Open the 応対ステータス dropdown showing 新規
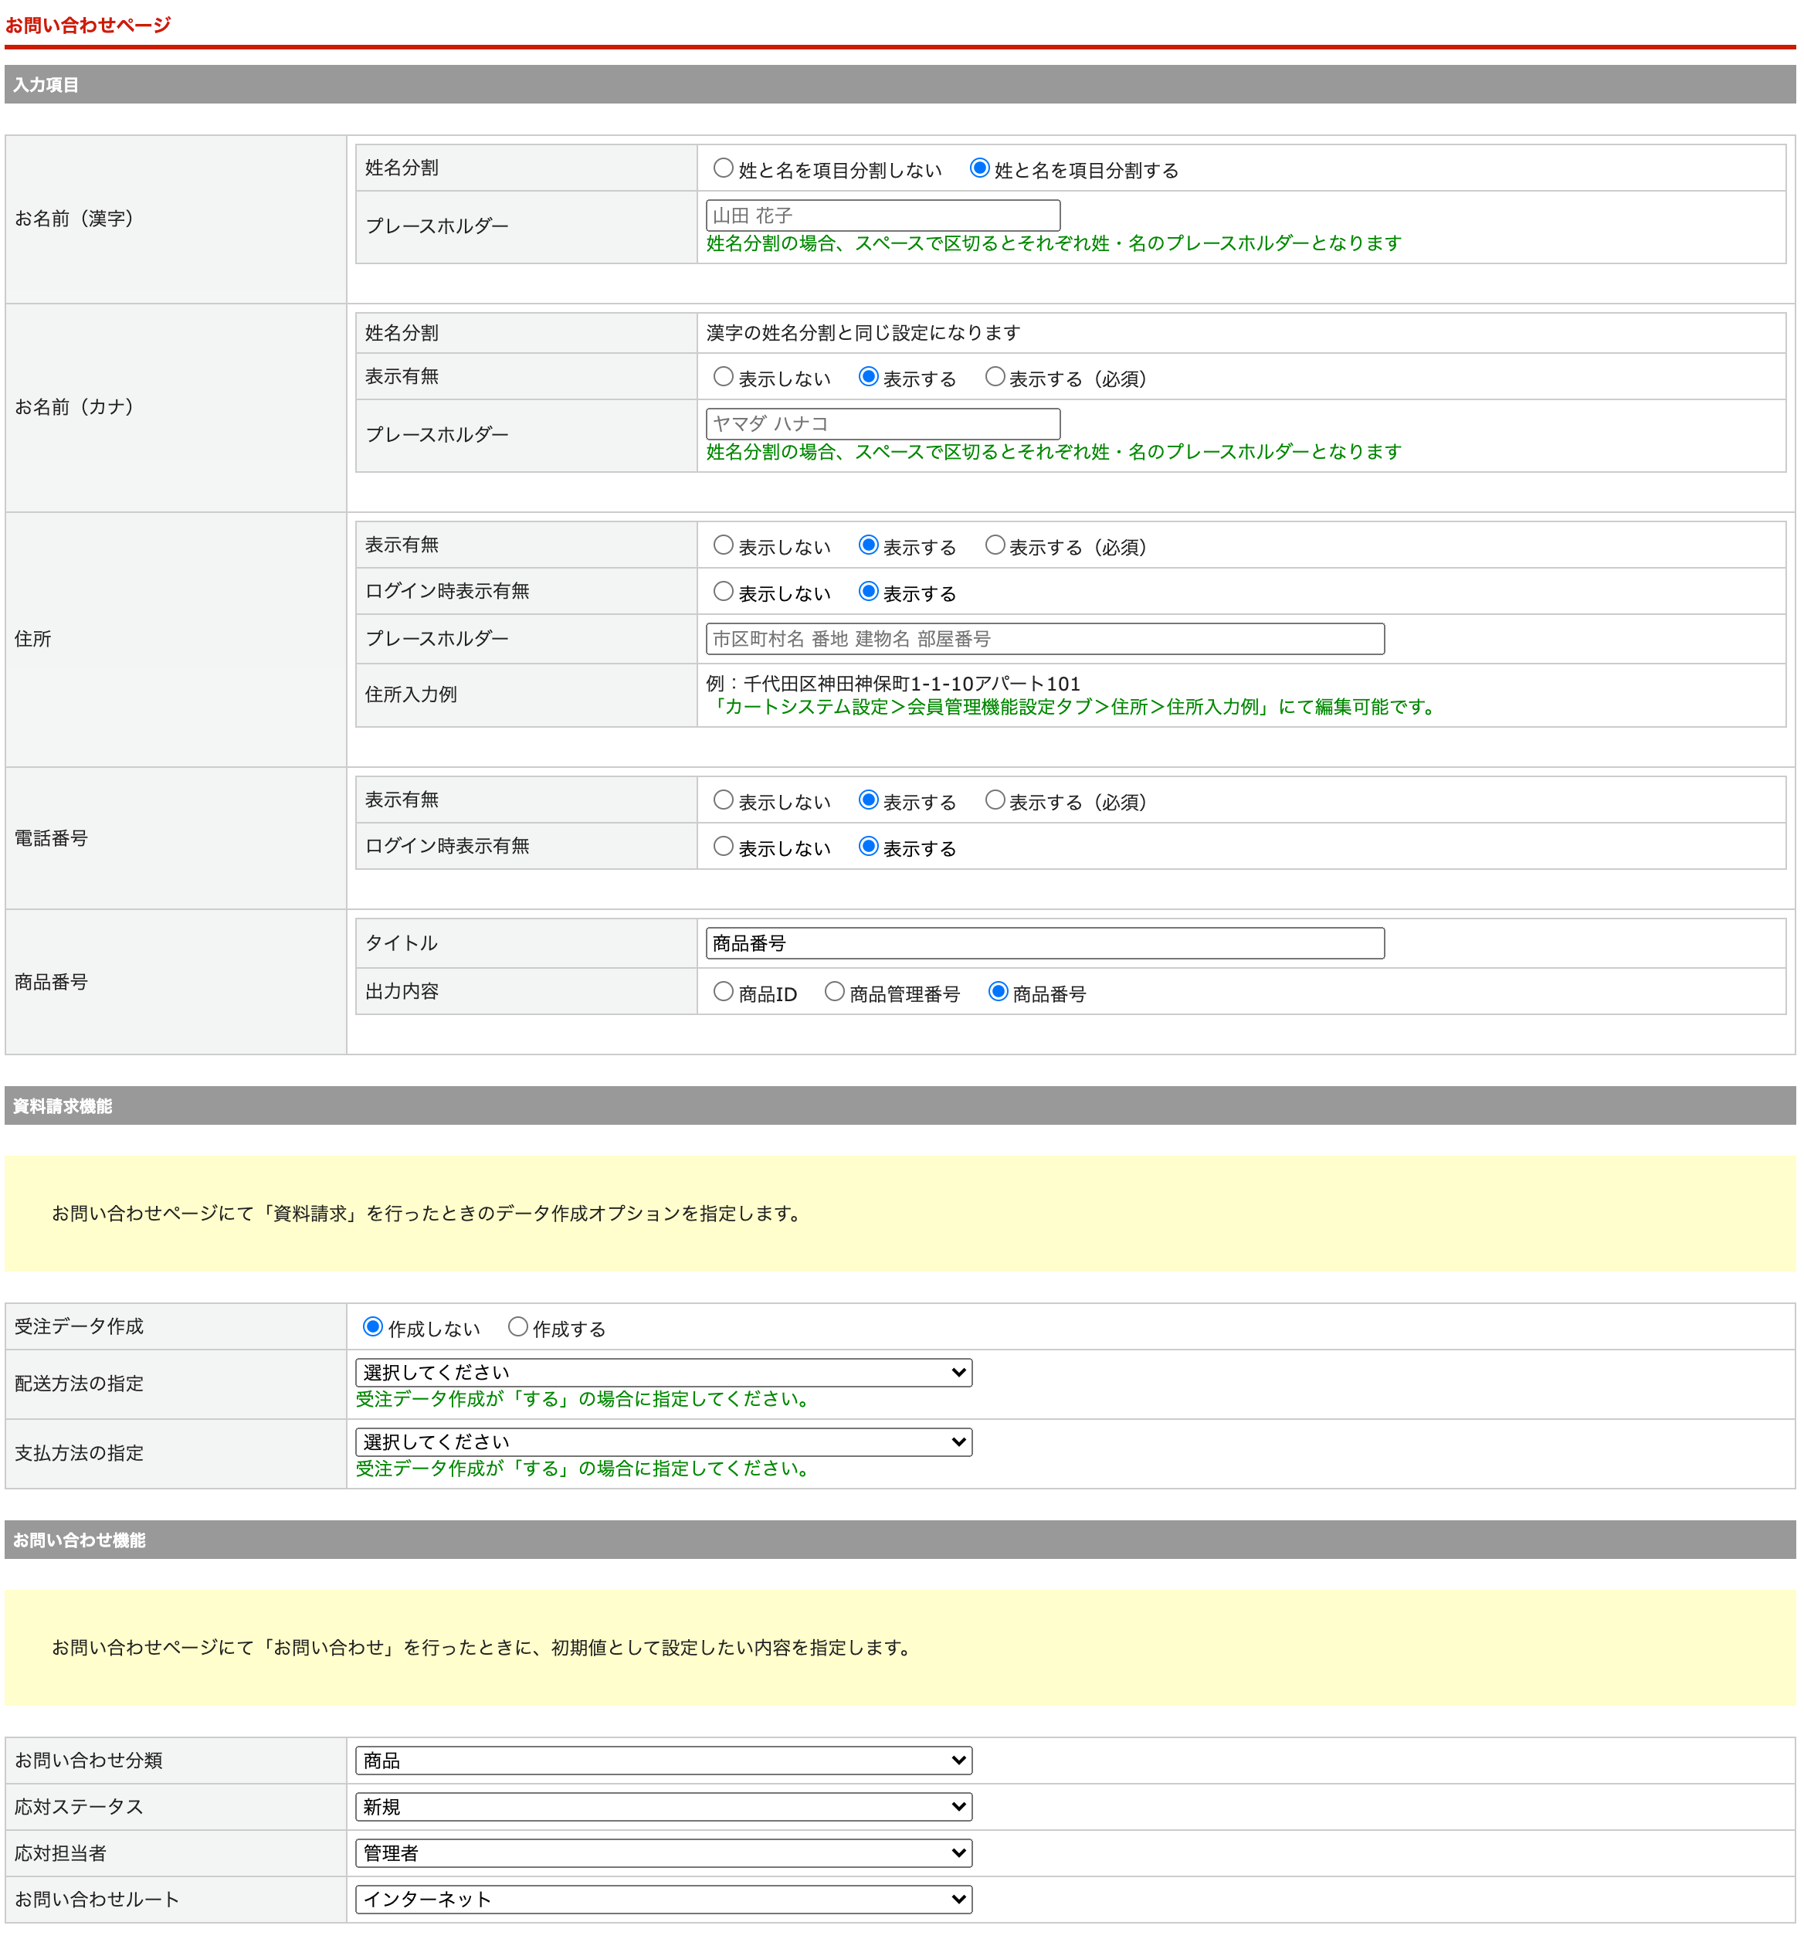Screen dimensions: 1804x1939 (x=663, y=1808)
